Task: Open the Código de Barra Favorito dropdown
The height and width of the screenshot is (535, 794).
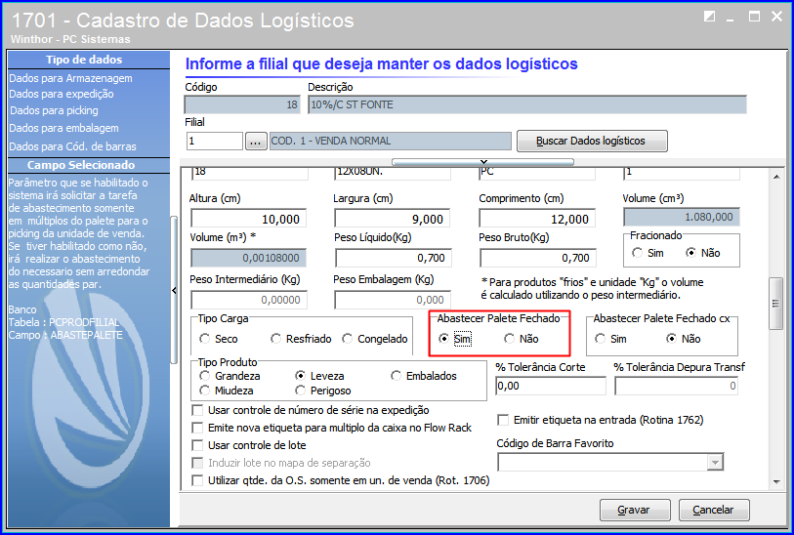Action: pos(715,462)
